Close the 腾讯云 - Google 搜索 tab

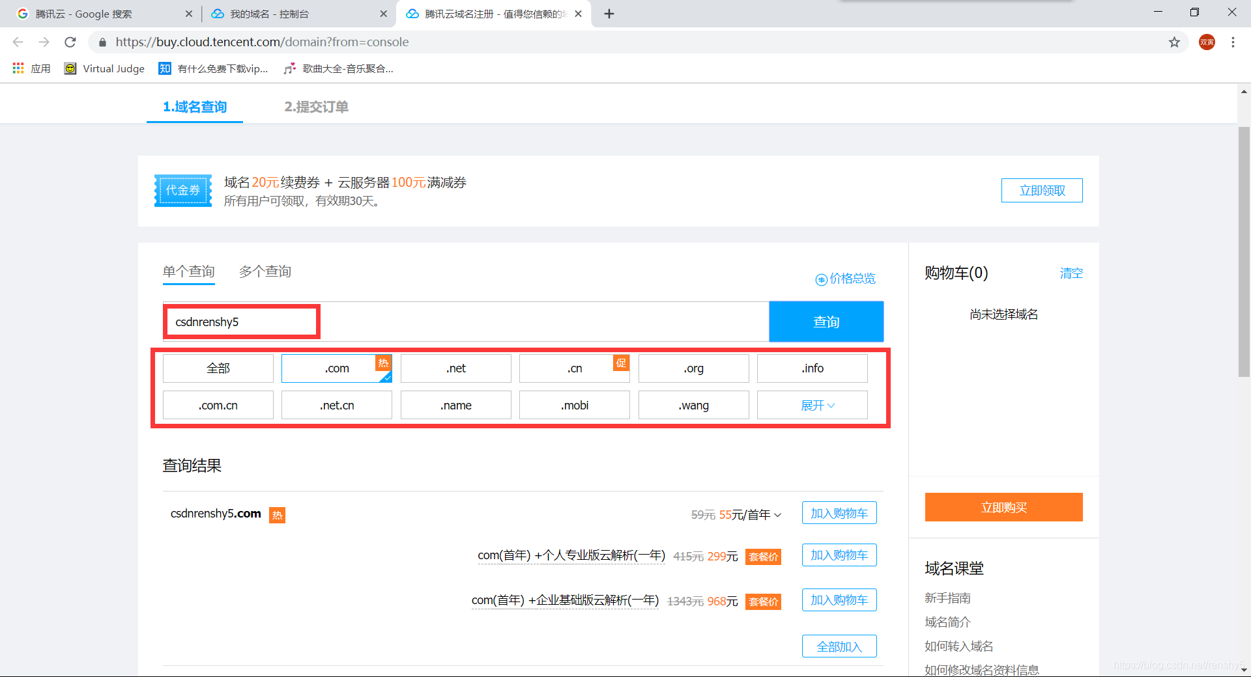click(189, 14)
